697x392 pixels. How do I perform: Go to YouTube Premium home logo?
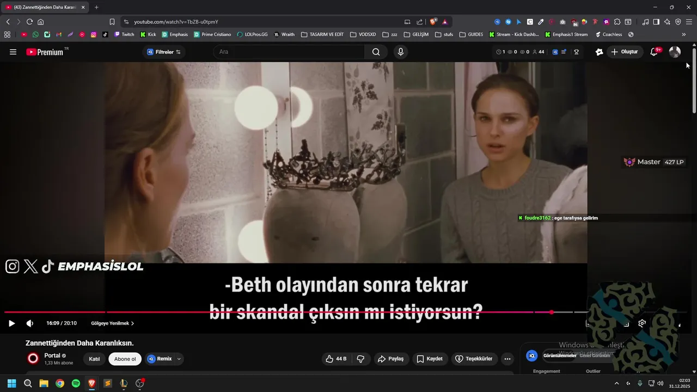(x=45, y=52)
